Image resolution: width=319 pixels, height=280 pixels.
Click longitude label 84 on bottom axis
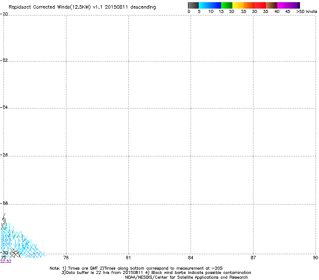pyautogui.click(x=191, y=258)
